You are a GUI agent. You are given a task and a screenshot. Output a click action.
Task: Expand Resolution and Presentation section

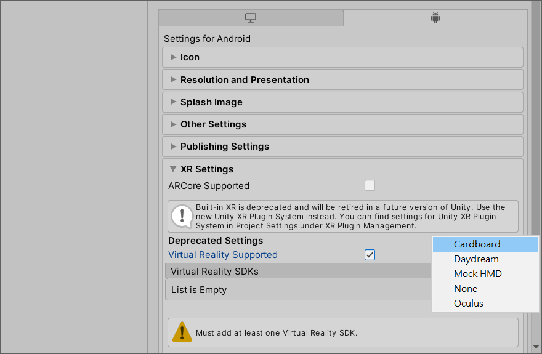coord(245,80)
